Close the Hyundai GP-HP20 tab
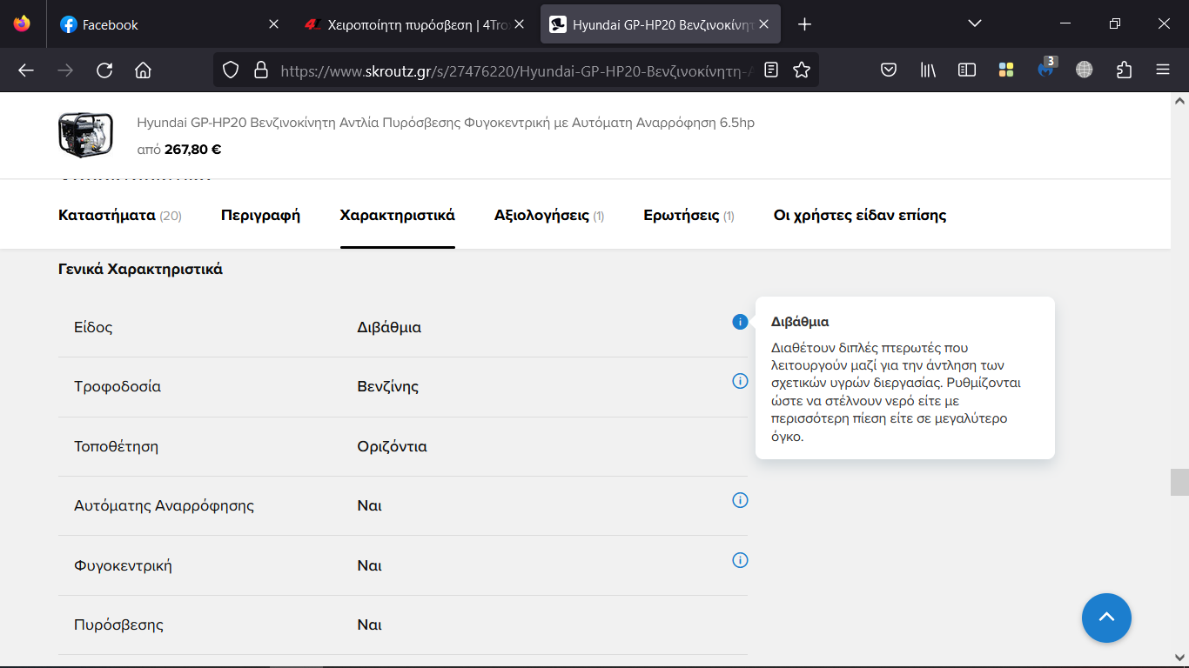Viewport: 1189px width, 668px height. (764, 24)
